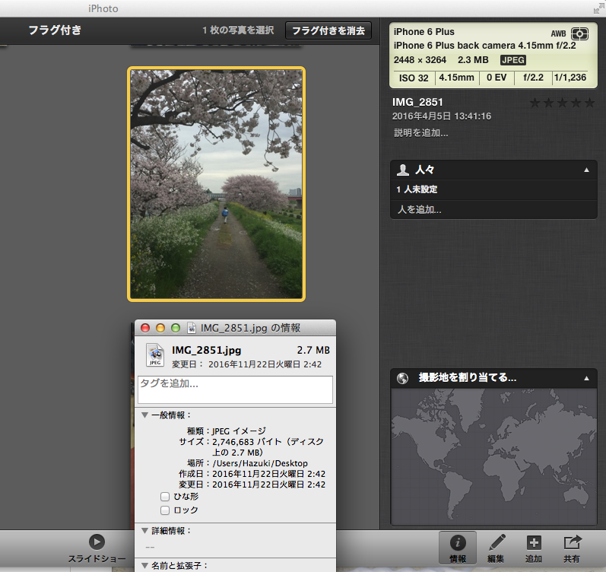This screenshot has height=572, width=606.
Task: Collapse the 人々 panel with its arrow
Action: 585,170
